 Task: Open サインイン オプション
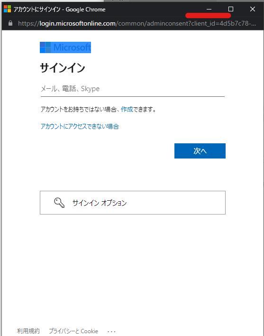[x=133, y=203]
